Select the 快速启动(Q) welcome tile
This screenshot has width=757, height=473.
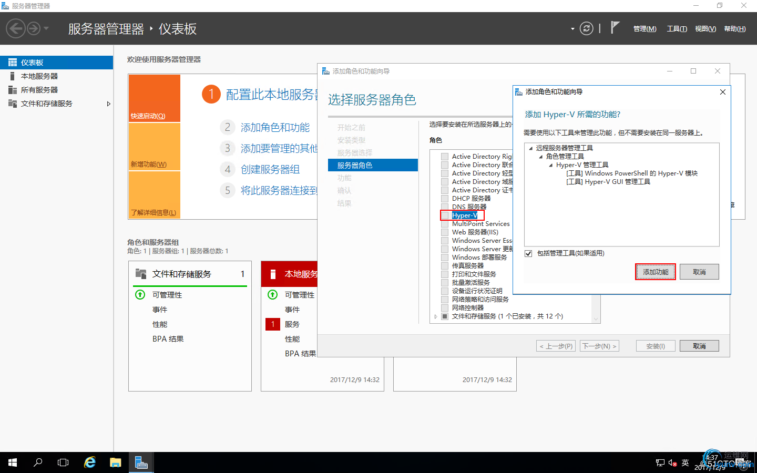[155, 98]
